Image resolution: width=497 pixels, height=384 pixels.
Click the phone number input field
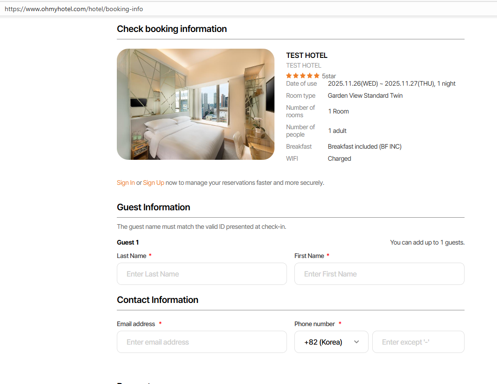tap(418, 342)
